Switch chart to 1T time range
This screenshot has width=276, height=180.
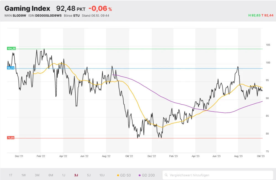pyautogui.click(x=11, y=175)
